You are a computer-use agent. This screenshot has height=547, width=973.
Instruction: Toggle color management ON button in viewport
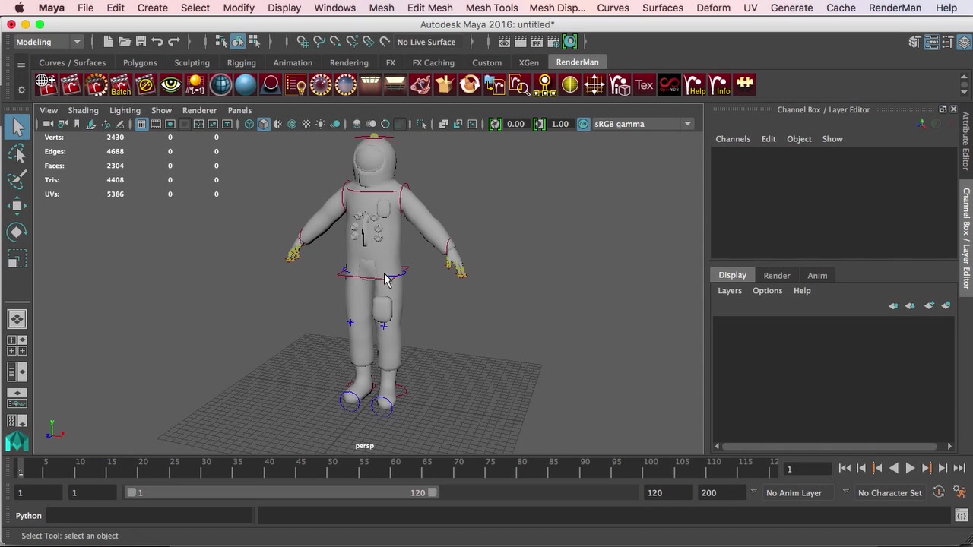(x=583, y=124)
